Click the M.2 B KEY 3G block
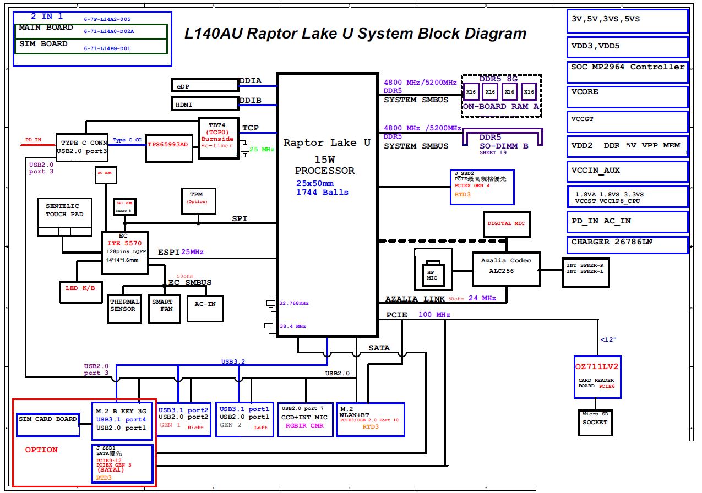The height and width of the screenshot is (493, 702). click(x=122, y=421)
